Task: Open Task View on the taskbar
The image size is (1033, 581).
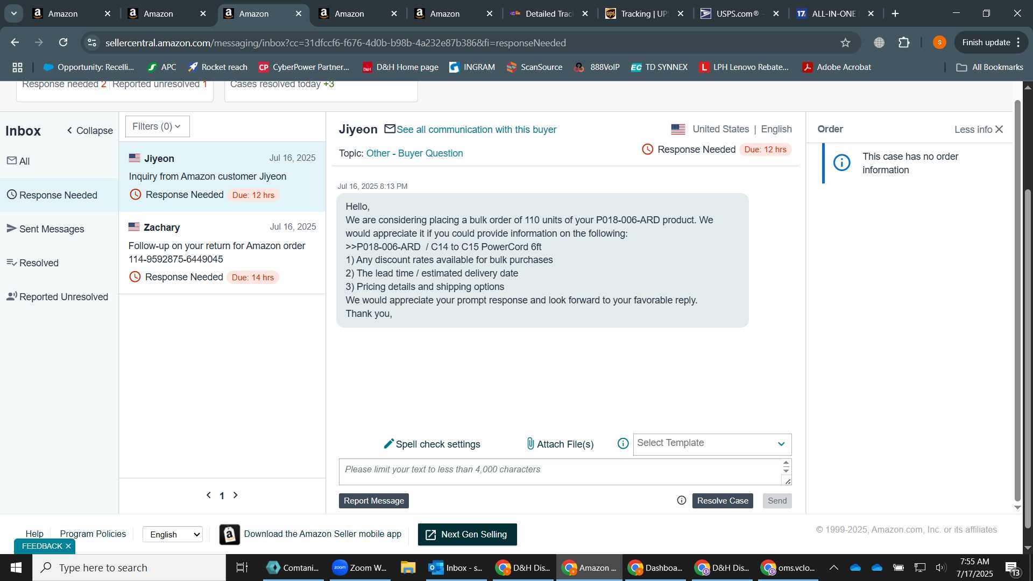Action: (242, 568)
